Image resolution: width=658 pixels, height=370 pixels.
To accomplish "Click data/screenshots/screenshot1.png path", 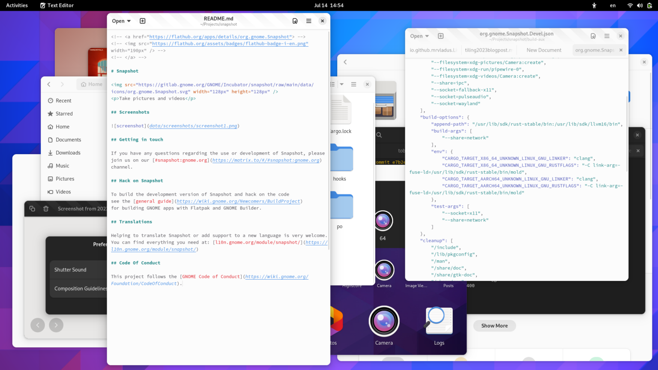I will click(193, 126).
